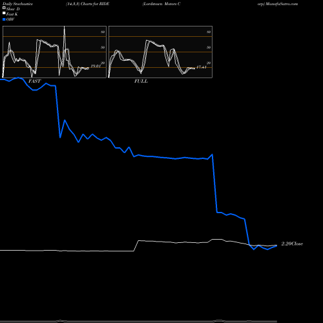Click the 'OBV' legend text
Viewport: 323px width, 323px height.
tap(10, 19)
